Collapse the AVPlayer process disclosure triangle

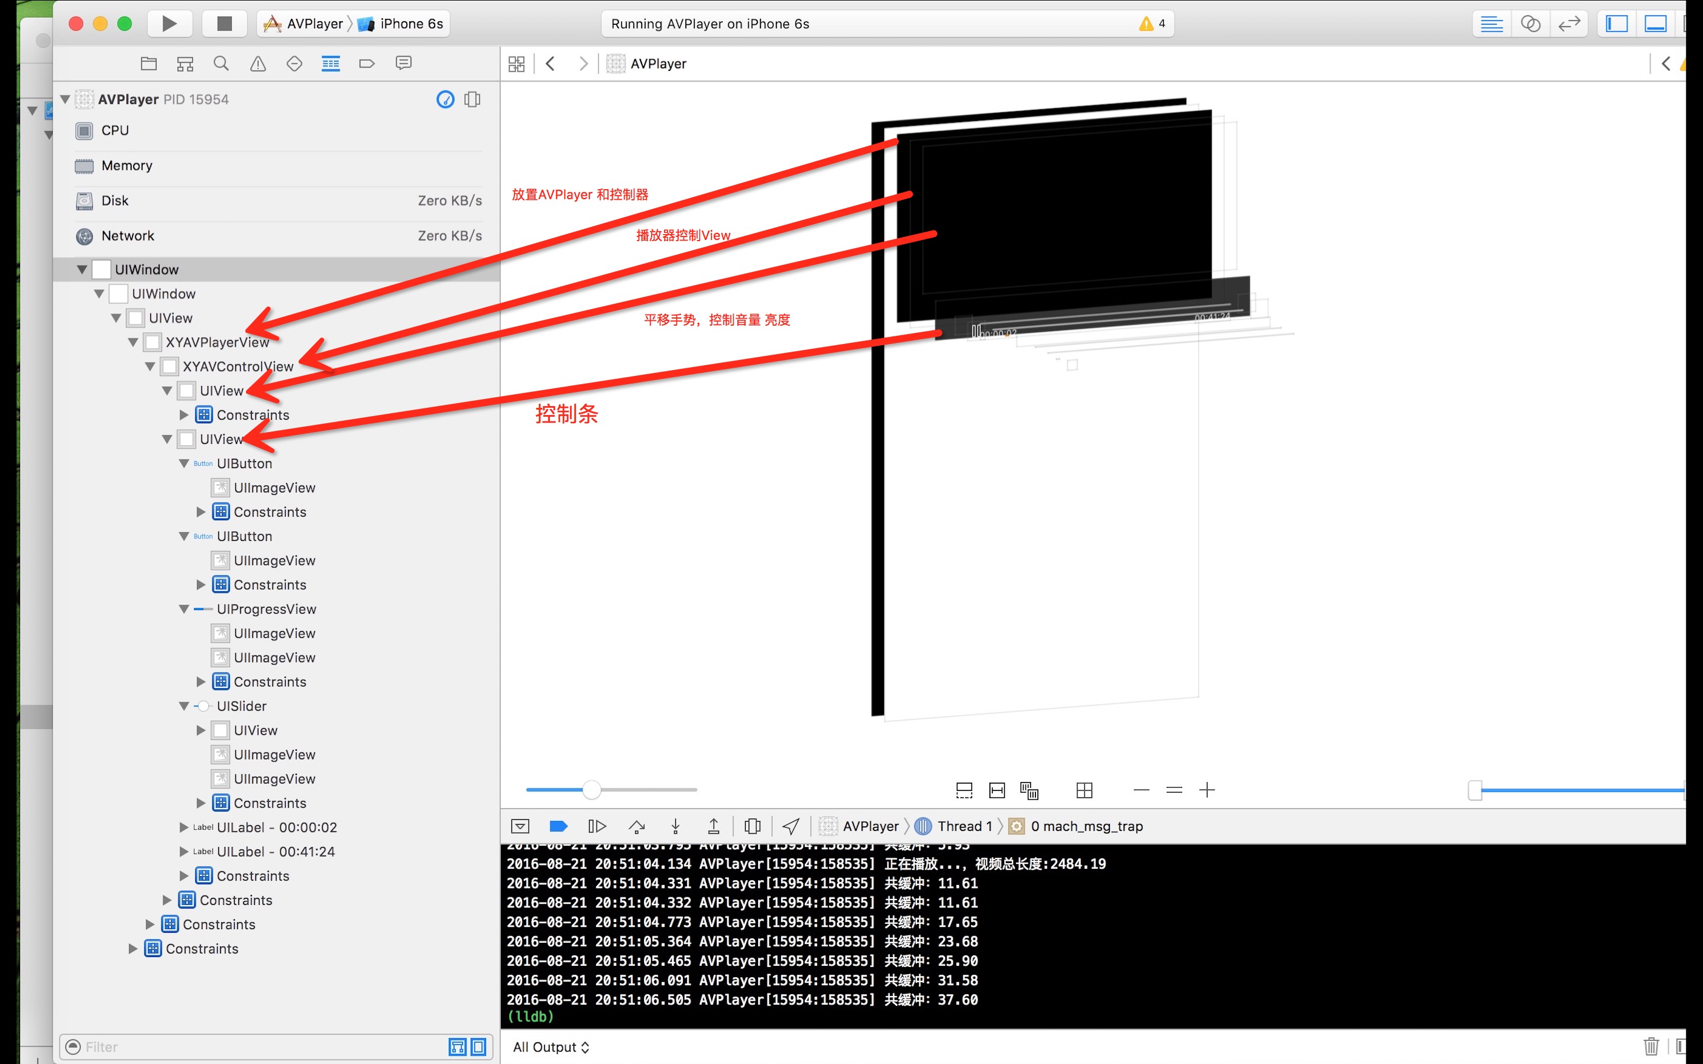coord(64,99)
